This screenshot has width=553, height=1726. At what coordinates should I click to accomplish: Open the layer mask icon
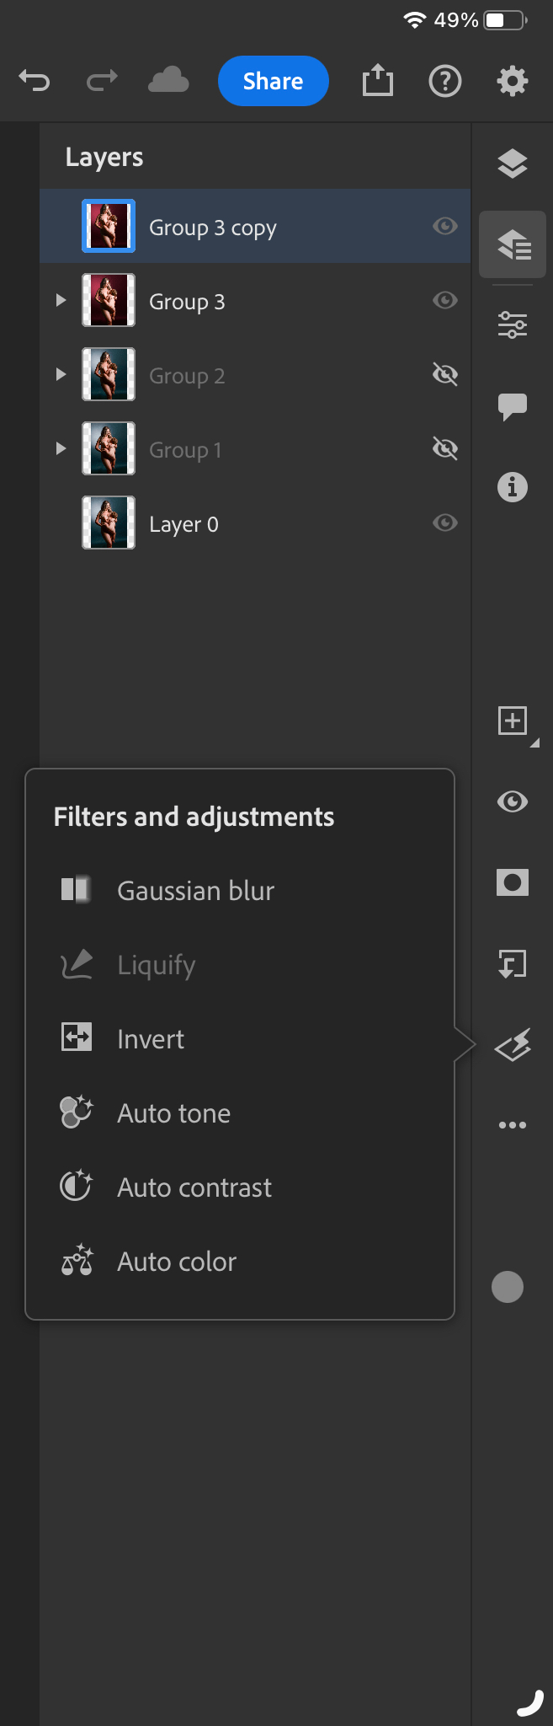click(x=513, y=882)
